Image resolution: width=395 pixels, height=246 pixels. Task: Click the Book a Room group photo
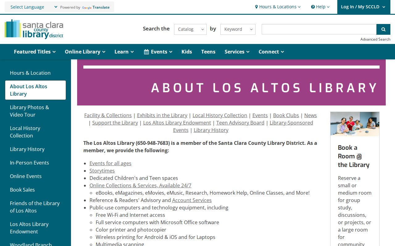(355, 124)
